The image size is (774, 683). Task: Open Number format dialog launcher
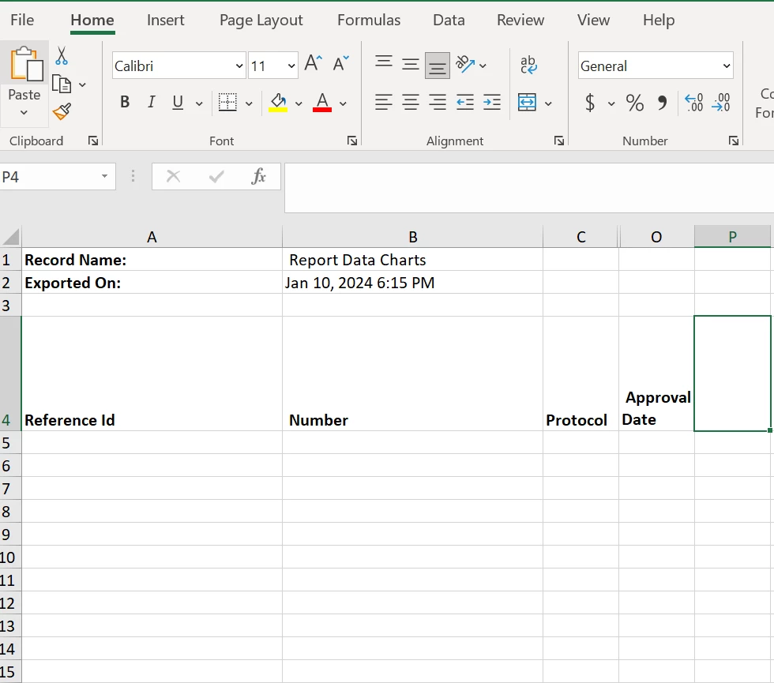734,141
